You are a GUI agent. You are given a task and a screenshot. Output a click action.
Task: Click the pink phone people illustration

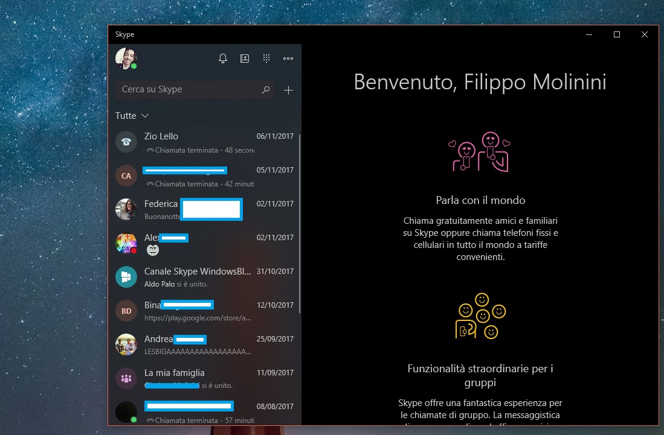(x=480, y=152)
